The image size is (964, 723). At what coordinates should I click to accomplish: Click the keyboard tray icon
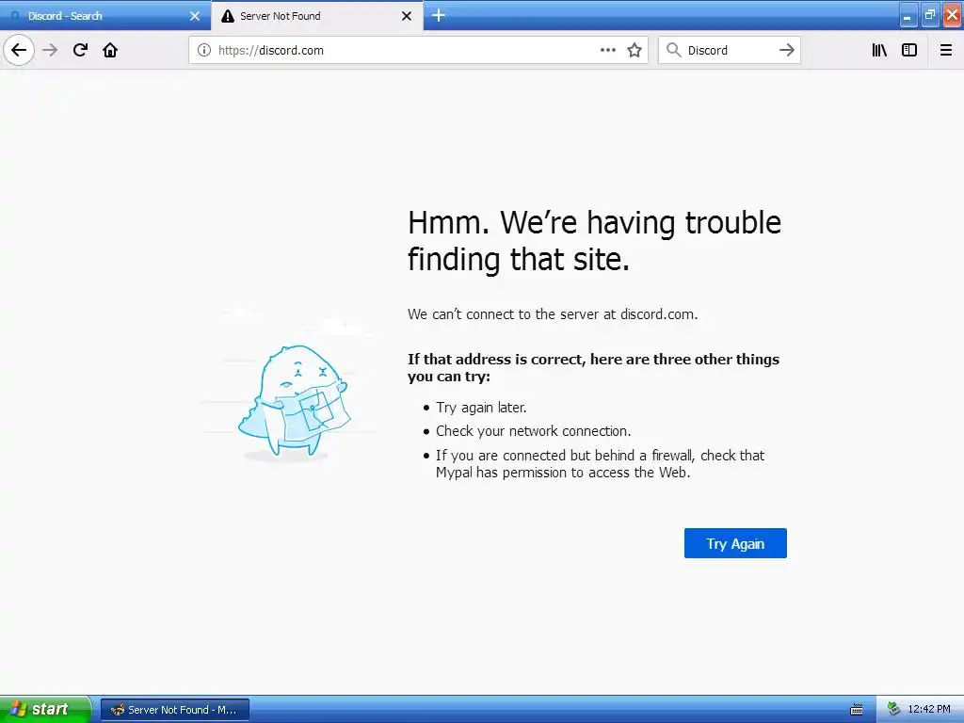click(857, 710)
